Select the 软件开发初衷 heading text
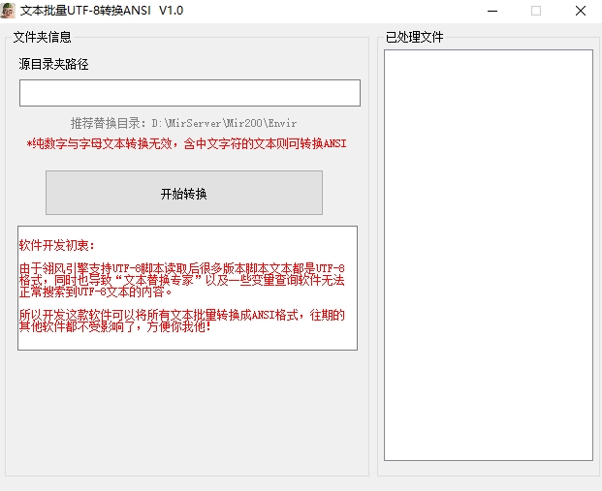 58,245
